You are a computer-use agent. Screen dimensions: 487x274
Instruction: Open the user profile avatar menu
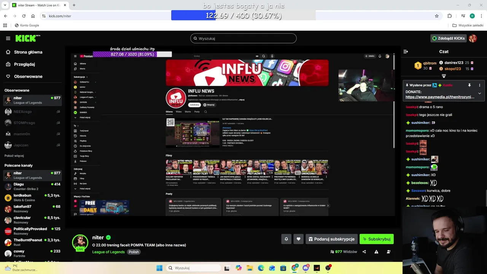[473, 38]
